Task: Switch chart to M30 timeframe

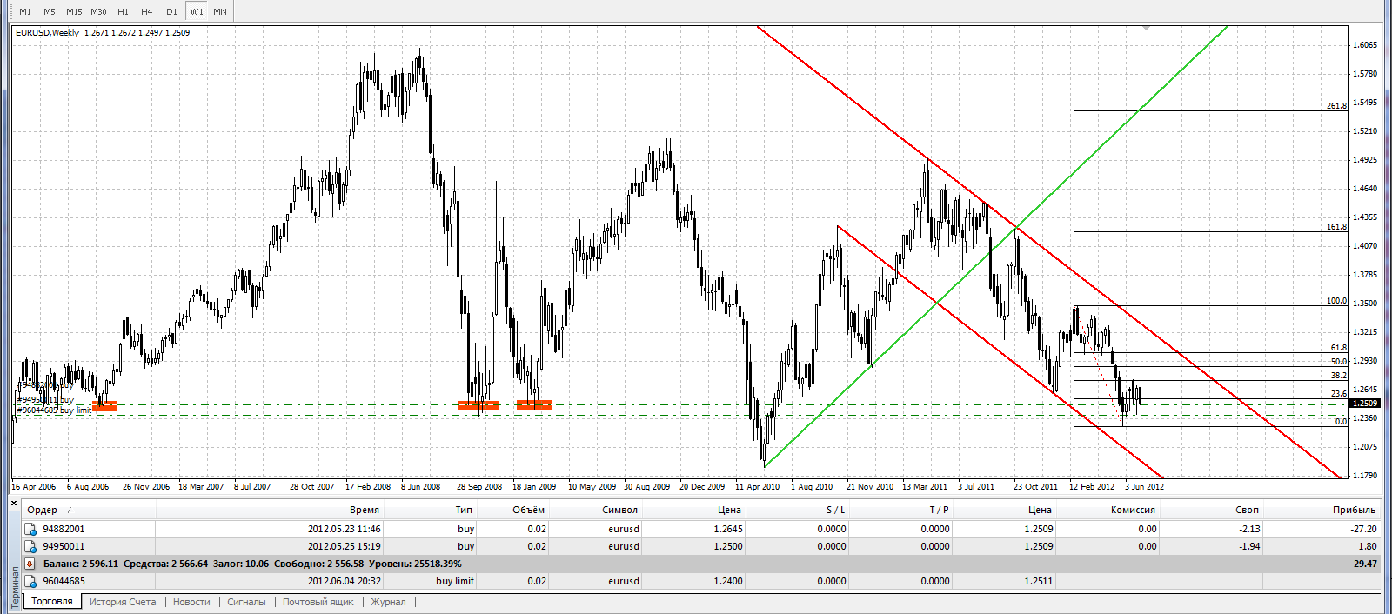Action: click(x=98, y=11)
